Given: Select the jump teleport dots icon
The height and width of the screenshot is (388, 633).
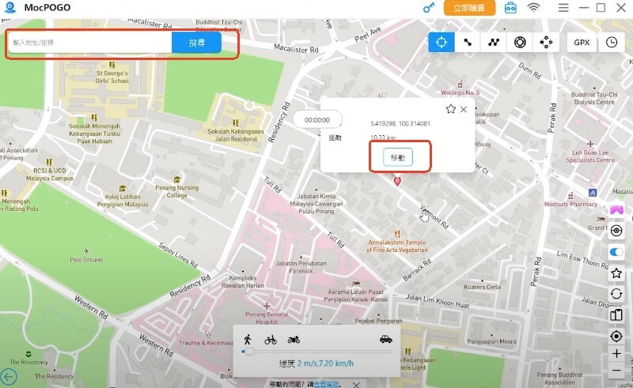Looking at the screenshot, I should [546, 43].
